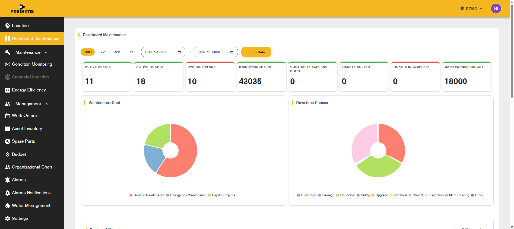This screenshot has width=514, height=229.
Task: Toggle Routine Maintenance legend swatch
Action: coord(131,195)
